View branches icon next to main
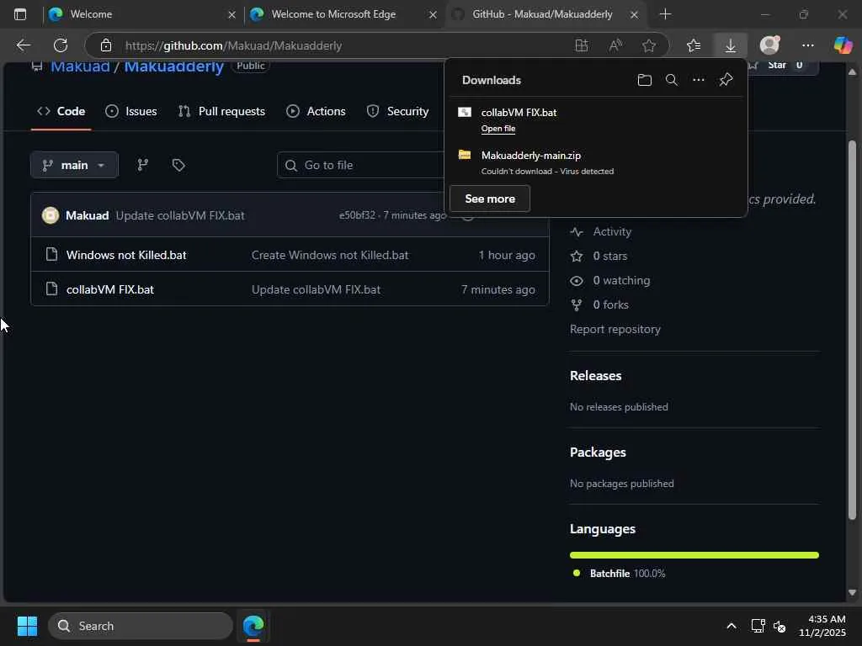 pyautogui.click(x=143, y=165)
